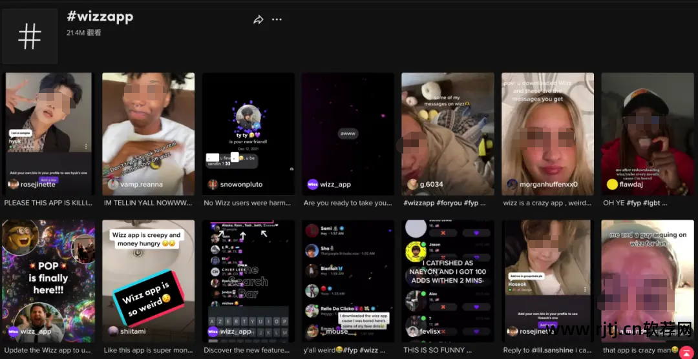This screenshot has width=698, height=359.
Task: Click the avatar next to shiitami
Action: [113, 331]
